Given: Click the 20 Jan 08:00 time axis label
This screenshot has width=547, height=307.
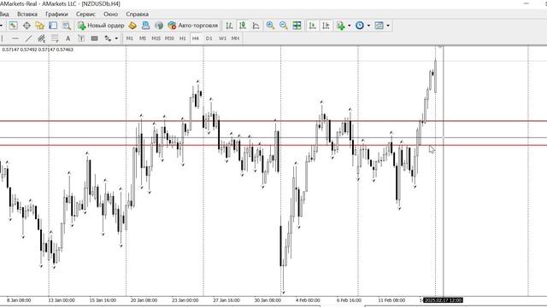Looking at the screenshot, I should click(x=144, y=300).
